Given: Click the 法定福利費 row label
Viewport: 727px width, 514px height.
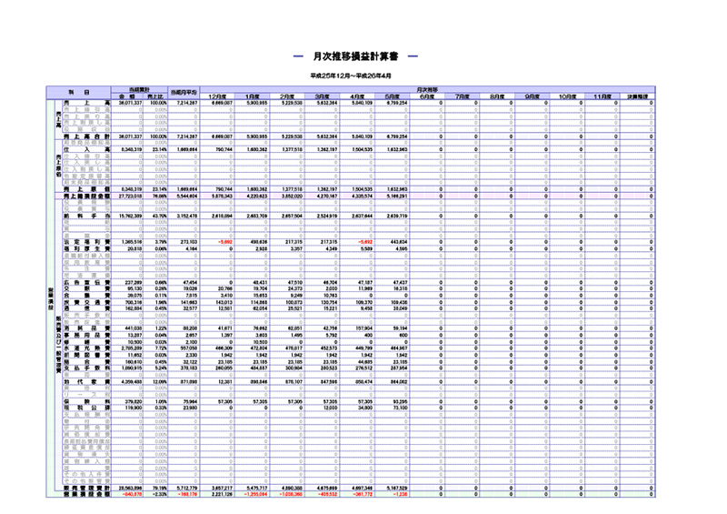Looking at the screenshot, I should point(86,242).
